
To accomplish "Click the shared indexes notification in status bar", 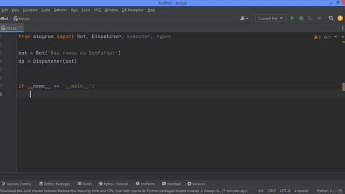I will coord(124,191).
